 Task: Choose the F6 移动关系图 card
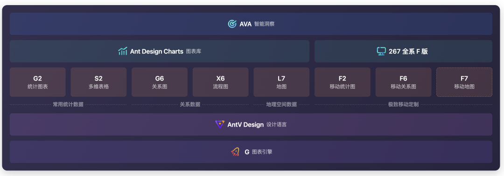point(403,82)
